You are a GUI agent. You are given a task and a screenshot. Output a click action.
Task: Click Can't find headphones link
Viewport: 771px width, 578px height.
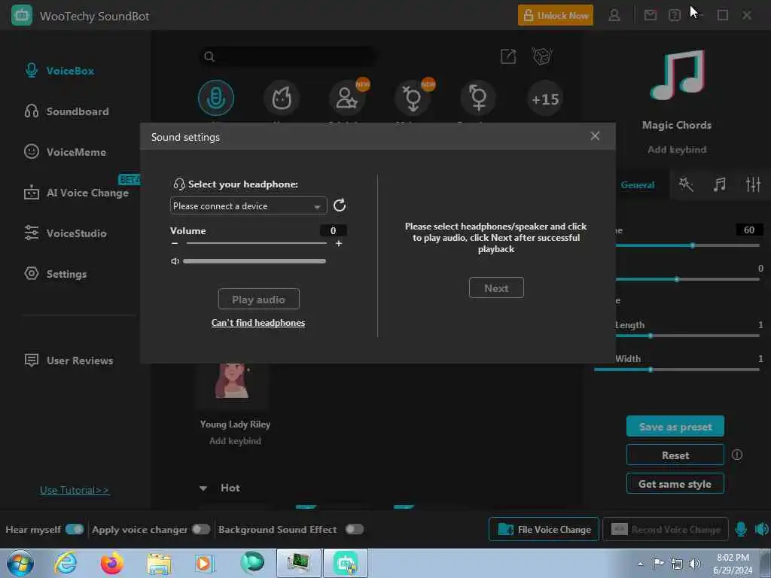point(258,323)
